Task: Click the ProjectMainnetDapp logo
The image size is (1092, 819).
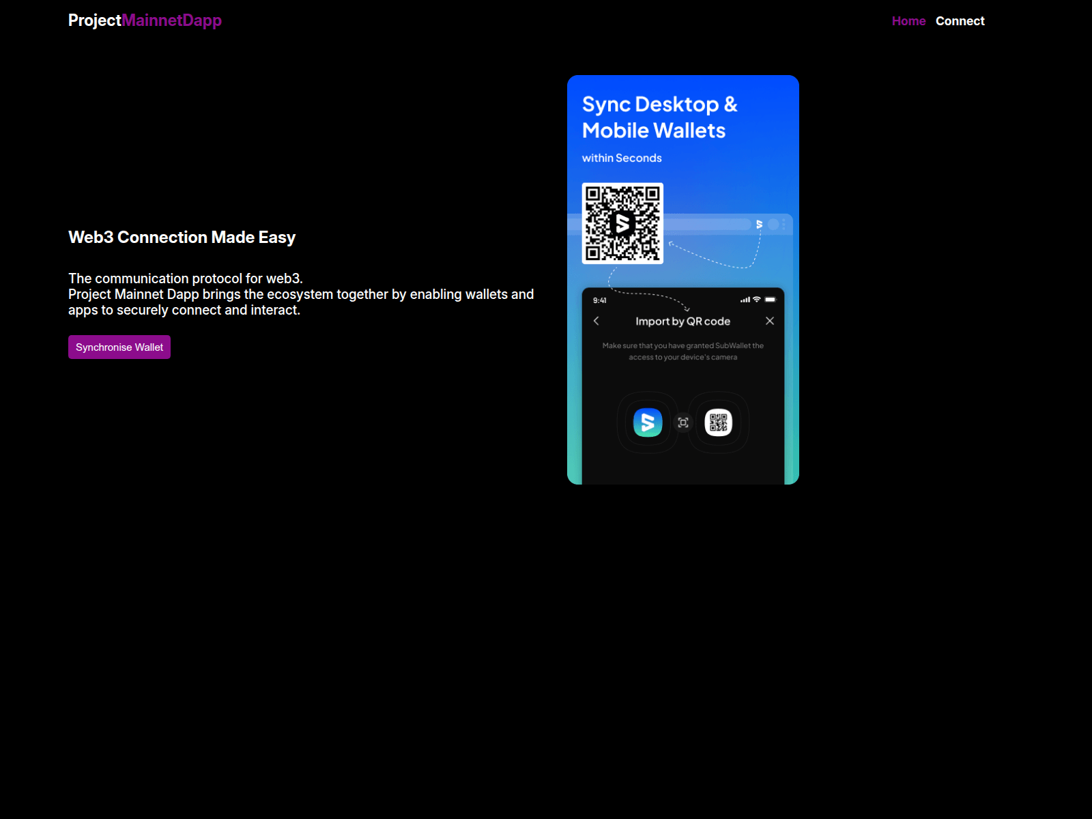Action: 145,20
